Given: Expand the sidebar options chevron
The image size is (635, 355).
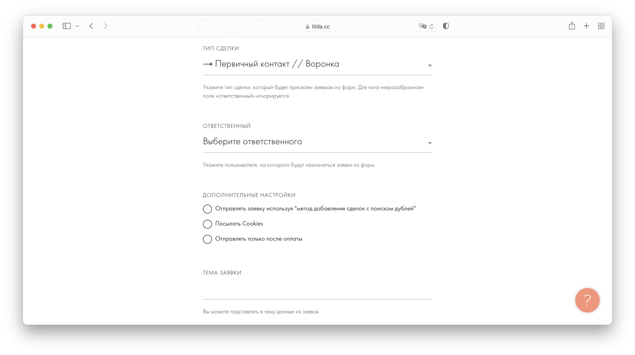Looking at the screenshot, I should (77, 26).
